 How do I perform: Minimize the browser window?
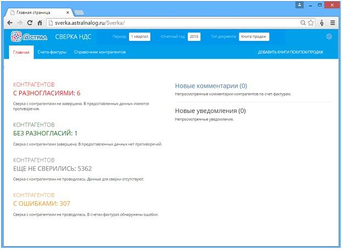tap(311, 5)
